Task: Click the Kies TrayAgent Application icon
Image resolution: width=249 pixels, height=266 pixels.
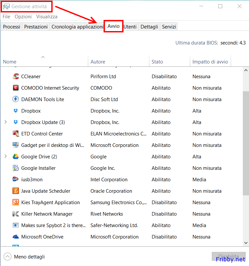Action: click(15, 203)
